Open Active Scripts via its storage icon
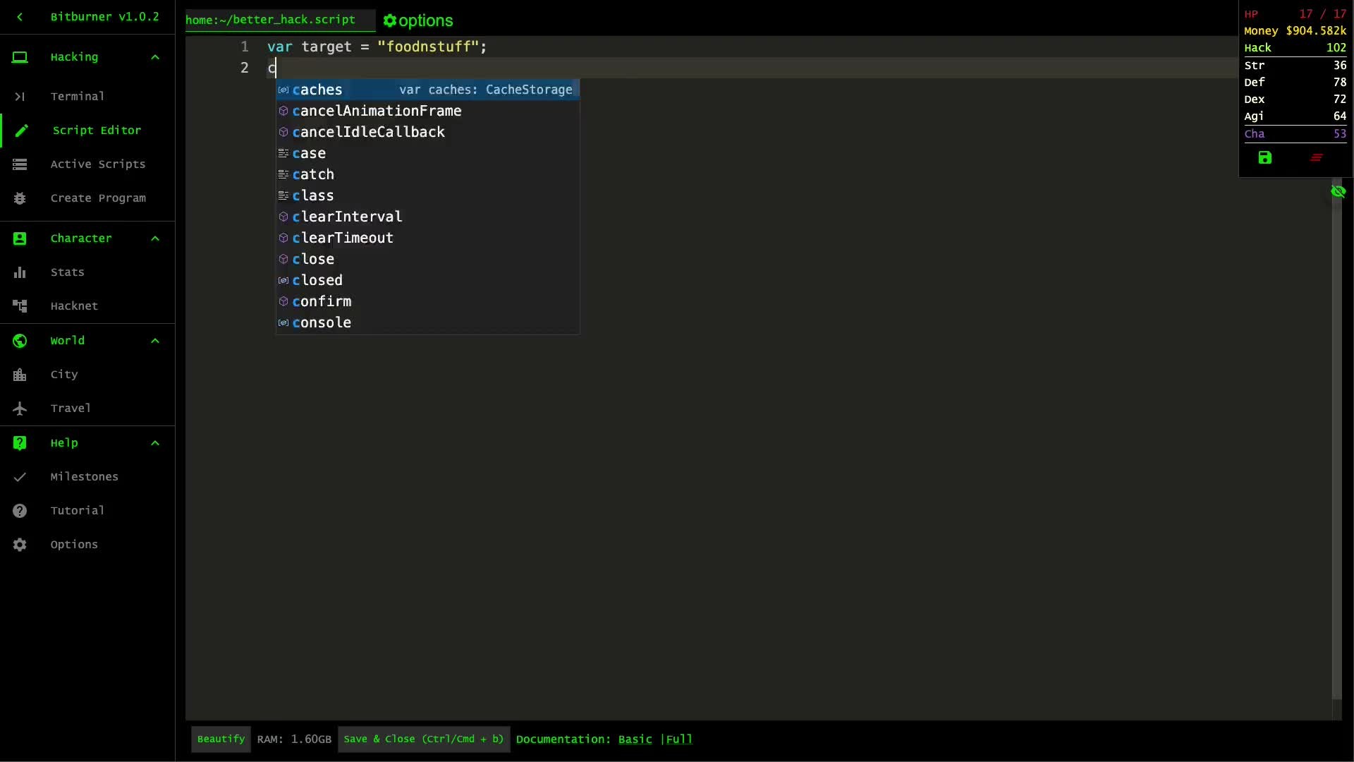The height and width of the screenshot is (762, 1354). pyautogui.click(x=20, y=164)
